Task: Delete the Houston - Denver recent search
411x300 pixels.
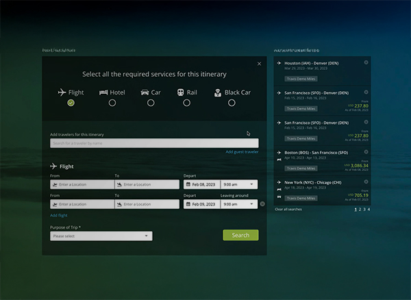Action: pos(366,63)
